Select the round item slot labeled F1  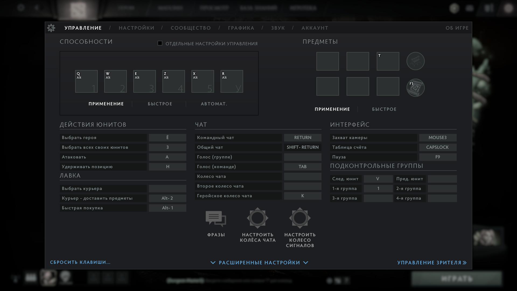tap(415, 88)
